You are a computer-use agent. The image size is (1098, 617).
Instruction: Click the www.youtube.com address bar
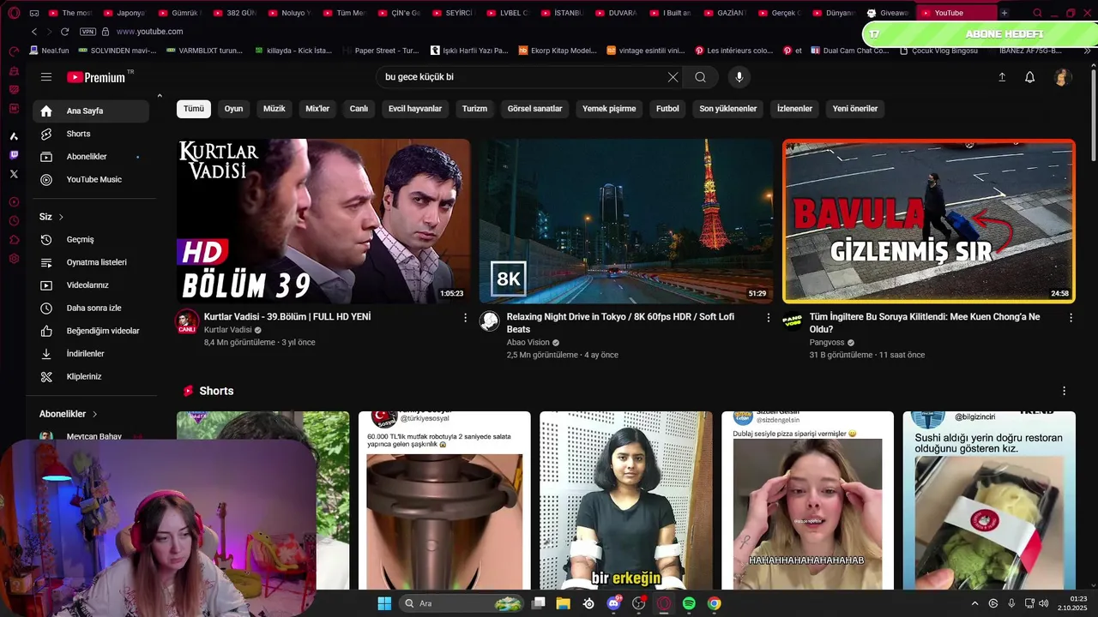[149, 32]
